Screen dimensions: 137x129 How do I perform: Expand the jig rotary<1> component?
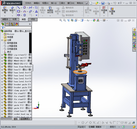tap(2, 55)
